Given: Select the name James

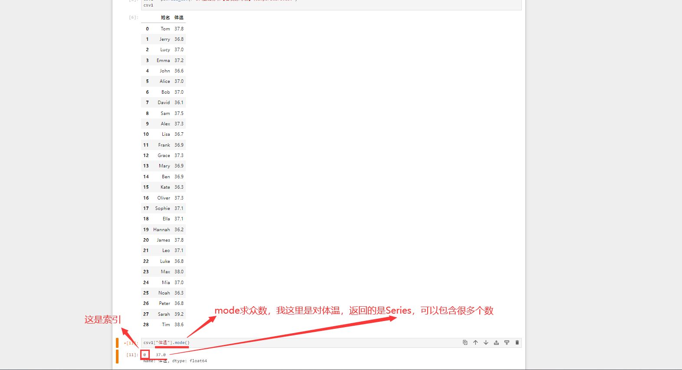Looking at the screenshot, I should pos(163,240).
